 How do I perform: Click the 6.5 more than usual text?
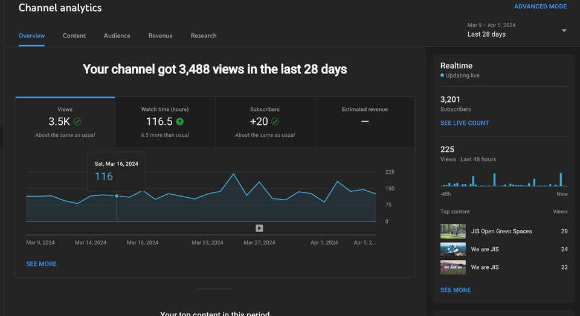pyautogui.click(x=165, y=135)
